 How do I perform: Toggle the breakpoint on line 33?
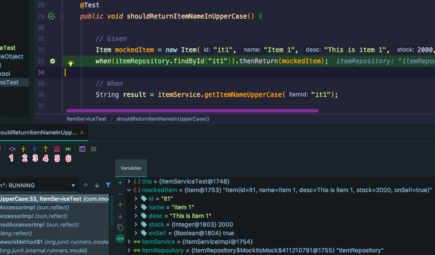click(53, 62)
